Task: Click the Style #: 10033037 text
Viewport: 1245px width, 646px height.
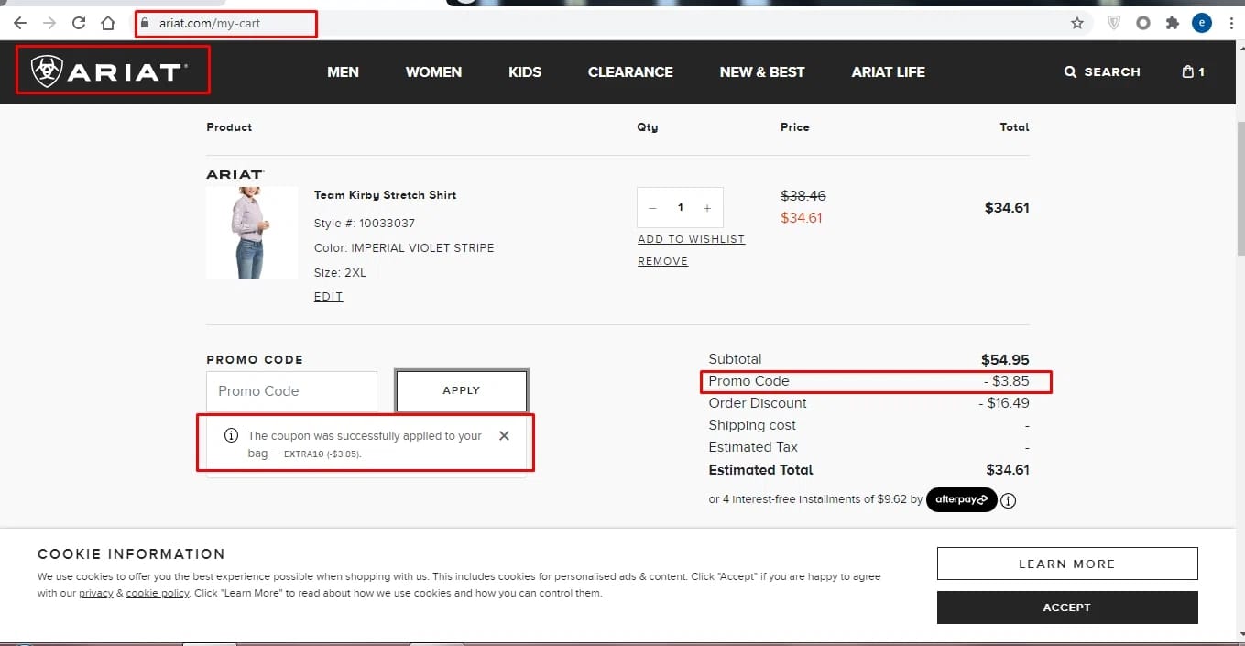Action: point(365,224)
